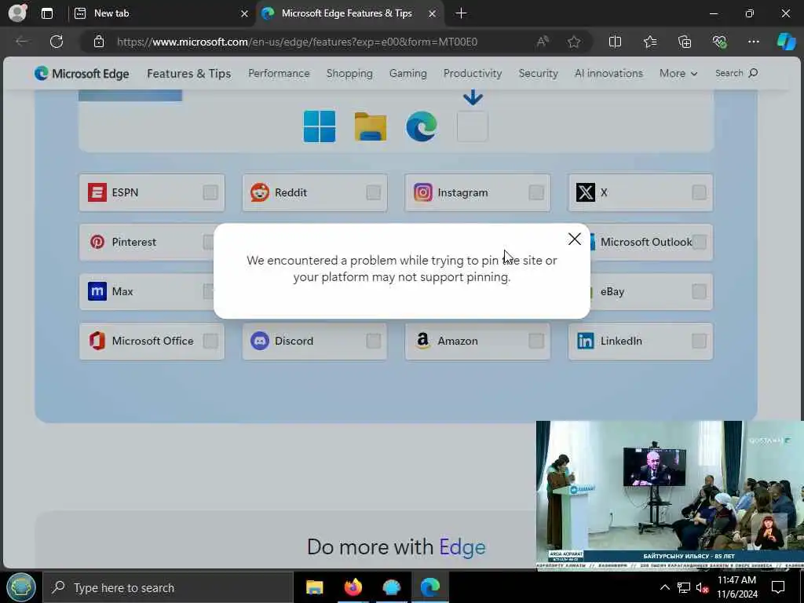Click the LinkedIn site icon
Viewport: 804px width, 603px height.
point(586,341)
